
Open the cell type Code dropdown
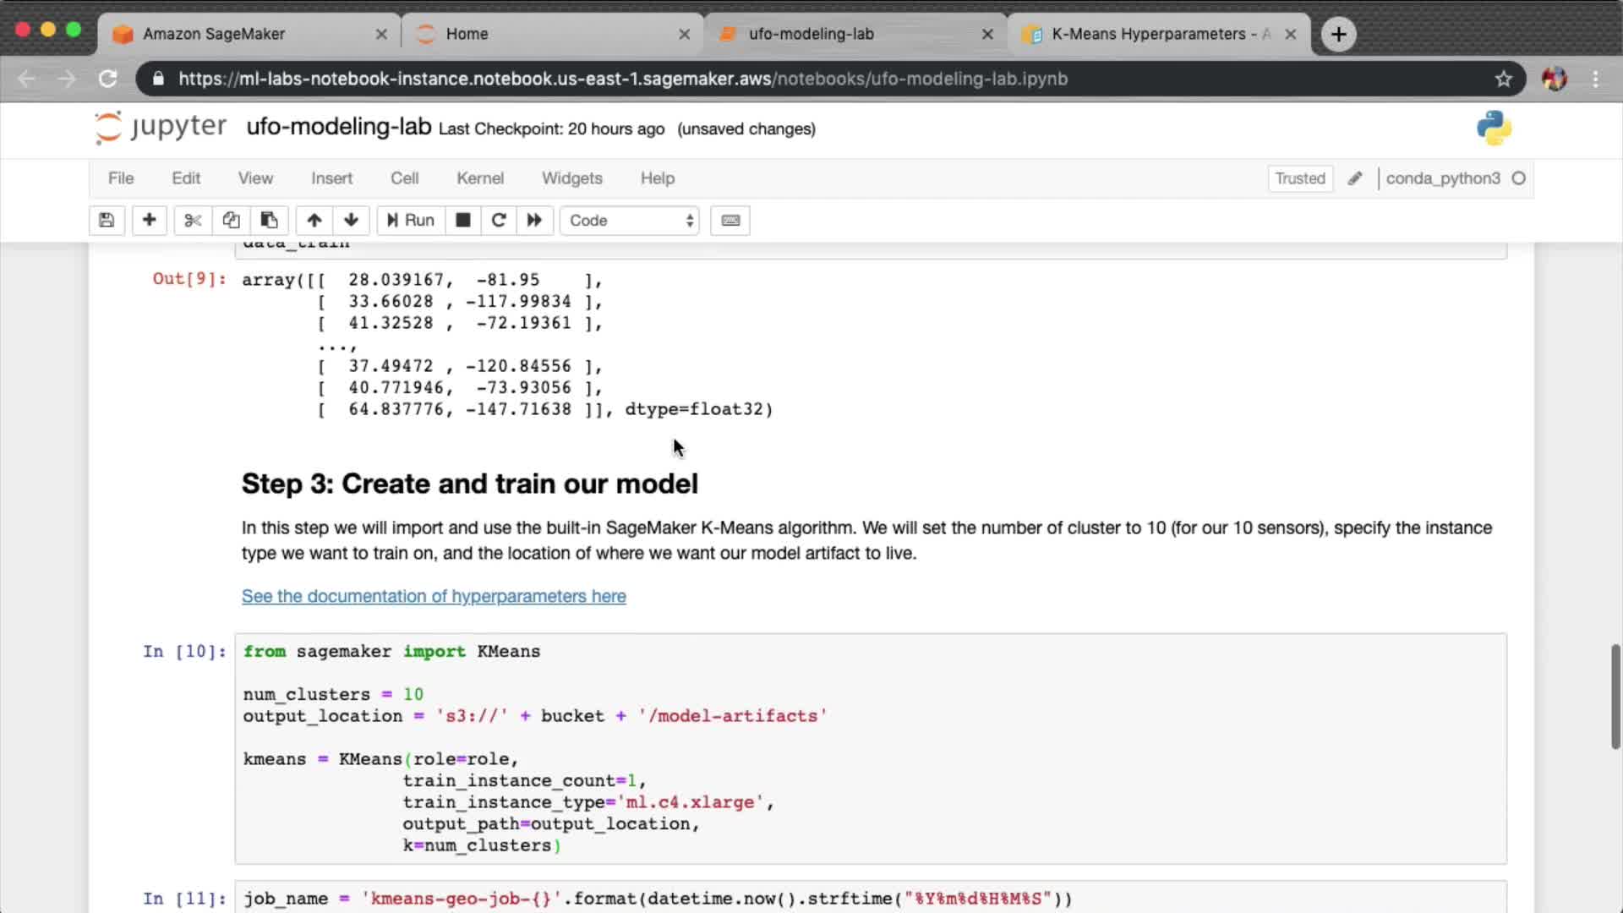tap(630, 221)
